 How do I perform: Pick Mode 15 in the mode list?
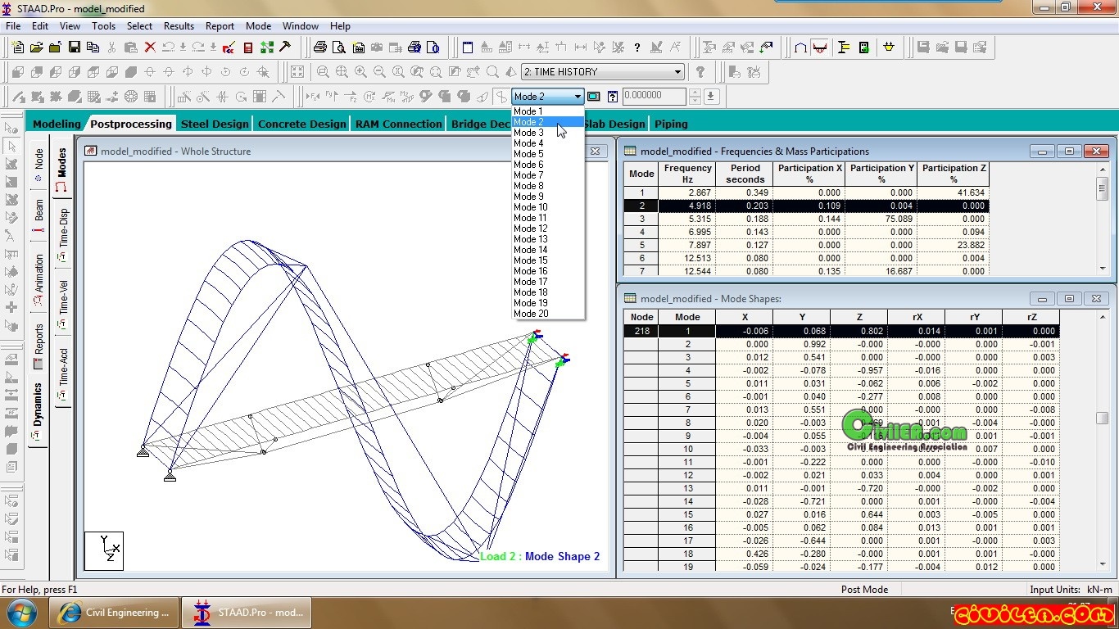[x=548, y=260]
